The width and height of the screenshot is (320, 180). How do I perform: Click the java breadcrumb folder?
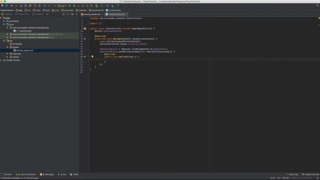[x=46, y=10]
